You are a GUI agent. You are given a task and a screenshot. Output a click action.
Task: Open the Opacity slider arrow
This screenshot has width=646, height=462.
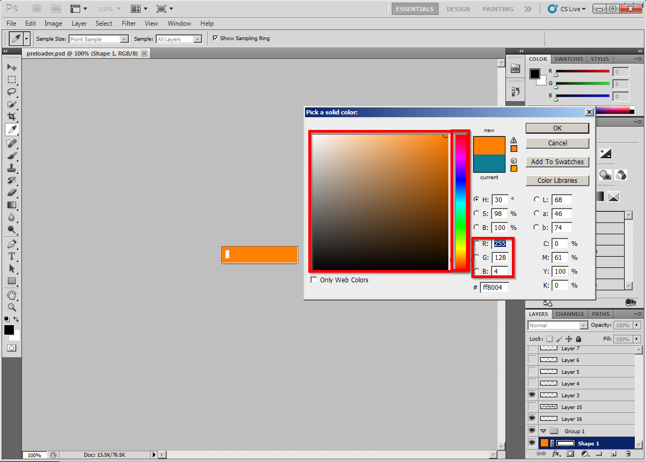pos(635,325)
